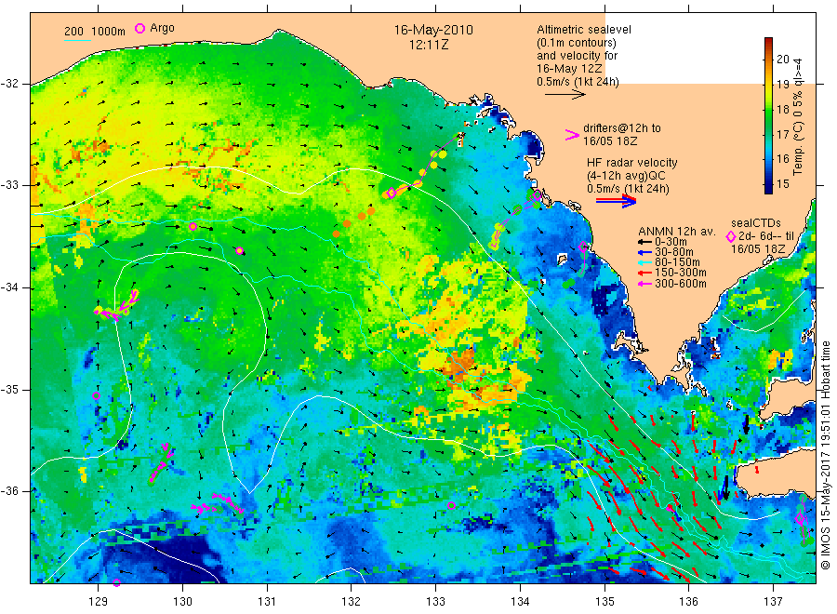
Task: Click the Argo float marker near 129E, 35S
Action: point(96,396)
